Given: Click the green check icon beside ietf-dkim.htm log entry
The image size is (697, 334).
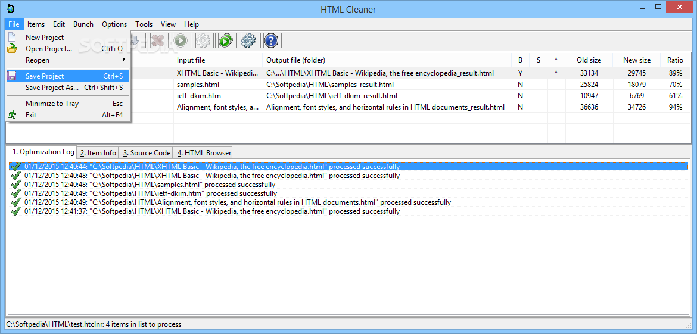Looking at the screenshot, I should tap(15, 193).
